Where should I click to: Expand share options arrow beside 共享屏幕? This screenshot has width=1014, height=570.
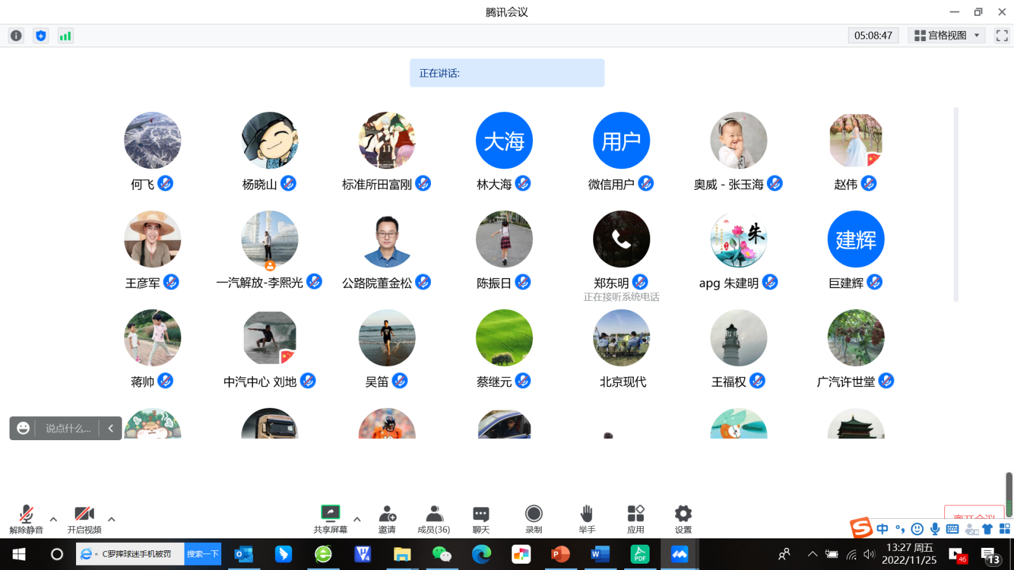click(357, 519)
